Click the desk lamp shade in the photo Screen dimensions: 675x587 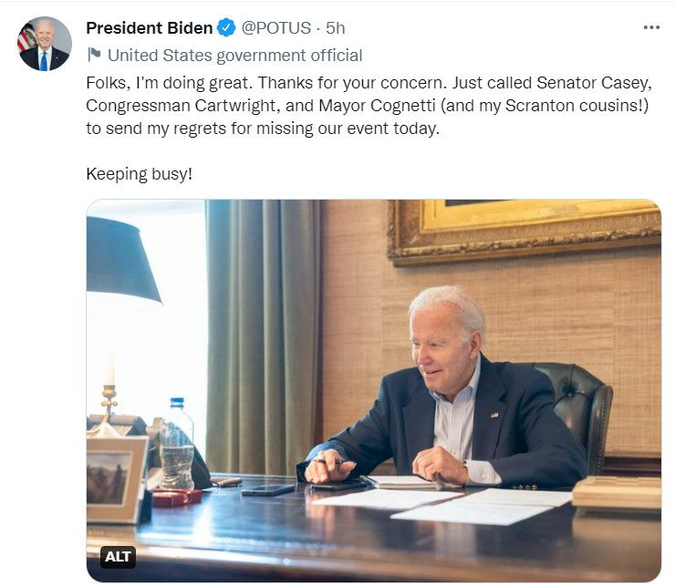[121, 258]
